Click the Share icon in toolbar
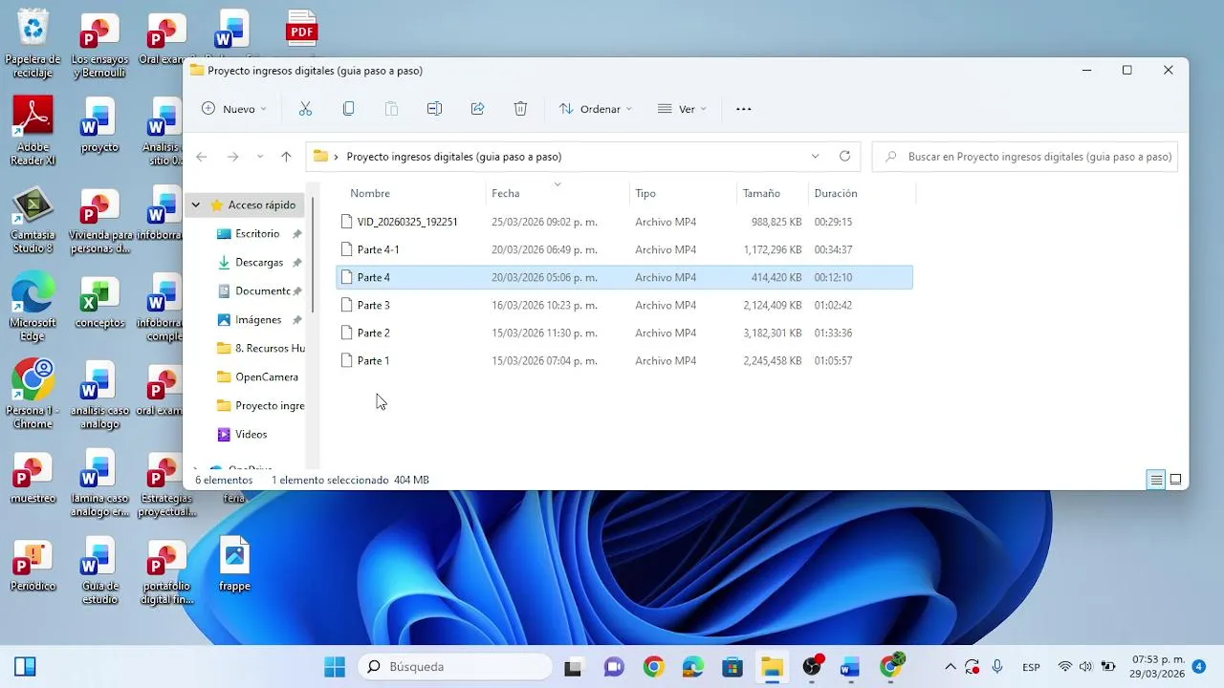 477,109
